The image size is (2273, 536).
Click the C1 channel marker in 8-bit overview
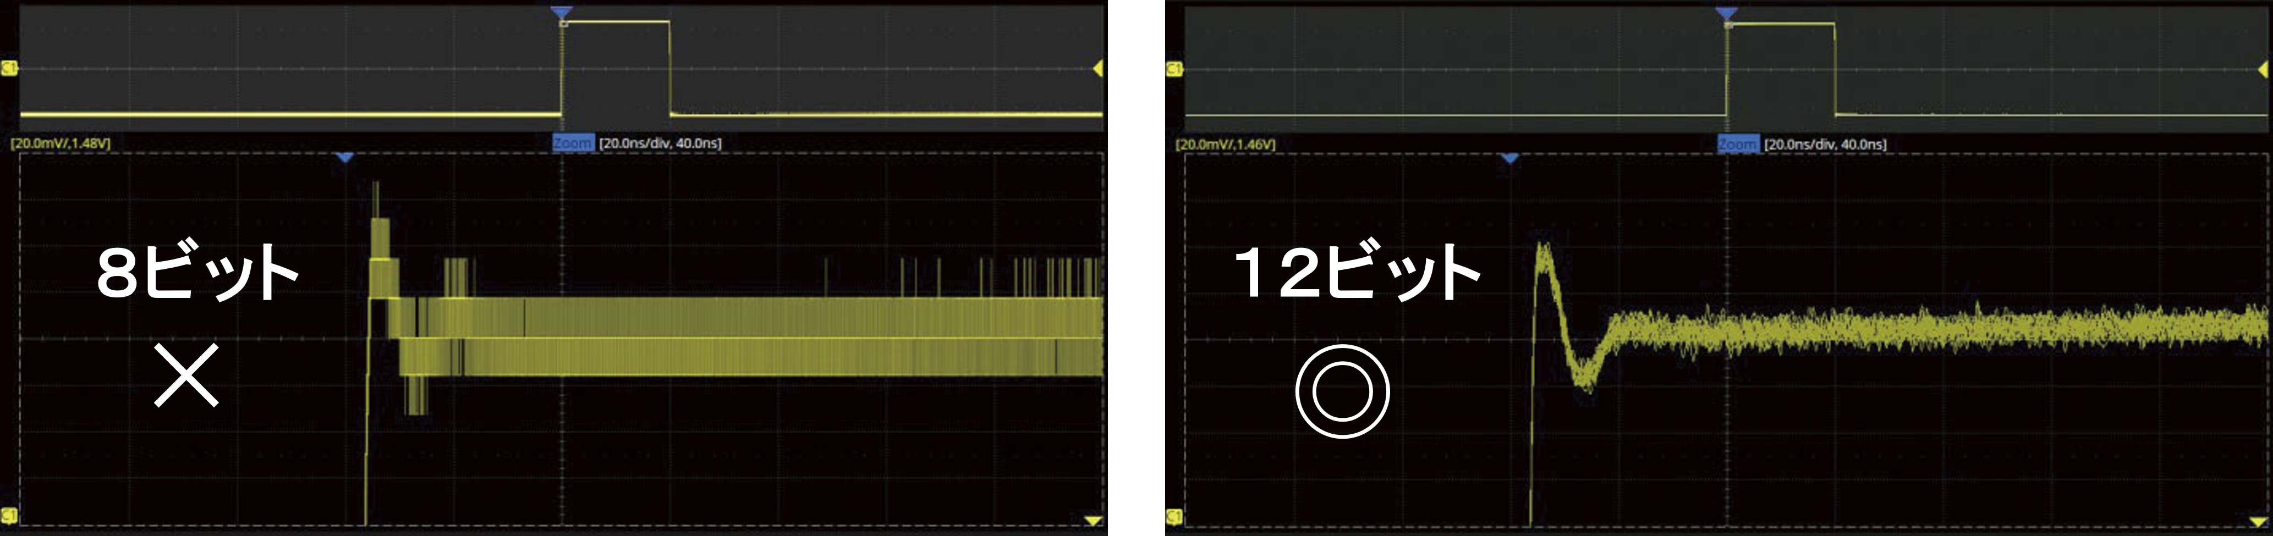pos(10,68)
